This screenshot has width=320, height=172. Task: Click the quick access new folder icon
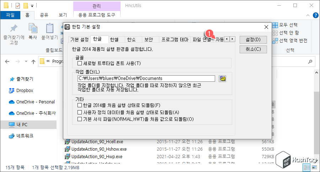26,6
